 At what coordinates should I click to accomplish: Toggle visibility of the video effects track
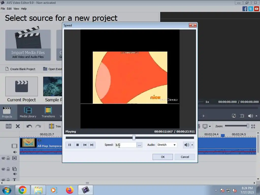(x=3, y=158)
